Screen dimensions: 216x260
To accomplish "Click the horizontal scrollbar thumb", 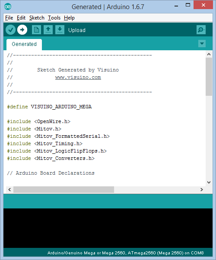I will pyautogui.click(x=64, y=189).
